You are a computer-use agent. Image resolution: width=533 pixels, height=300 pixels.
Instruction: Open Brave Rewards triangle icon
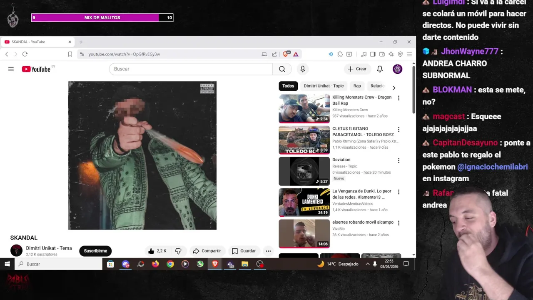tap(296, 54)
